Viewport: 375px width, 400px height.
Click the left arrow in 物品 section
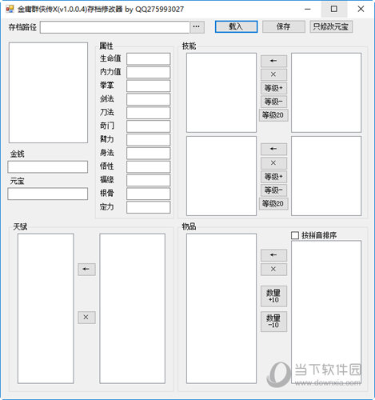(x=273, y=255)
